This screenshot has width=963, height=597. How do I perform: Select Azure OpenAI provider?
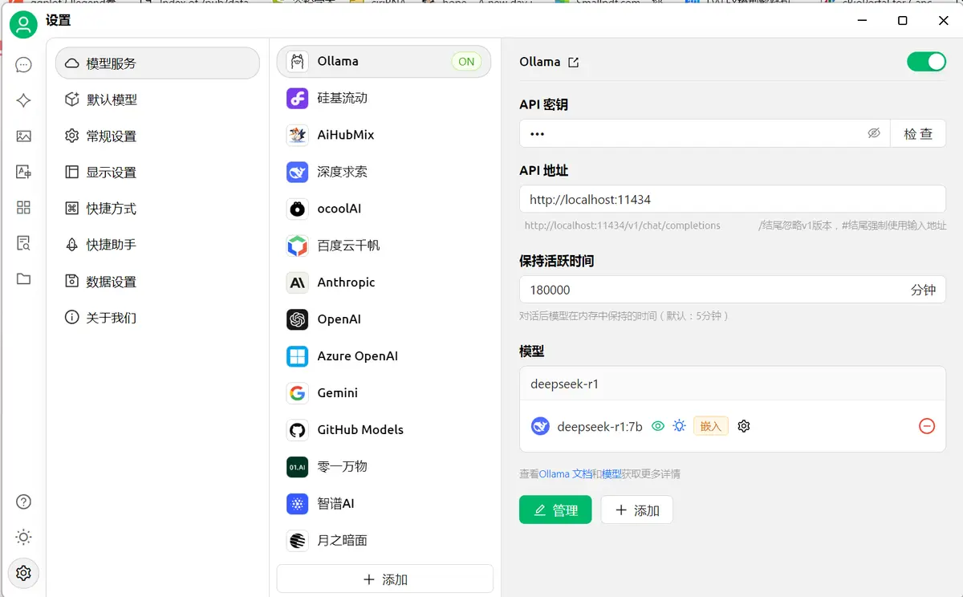384,356
